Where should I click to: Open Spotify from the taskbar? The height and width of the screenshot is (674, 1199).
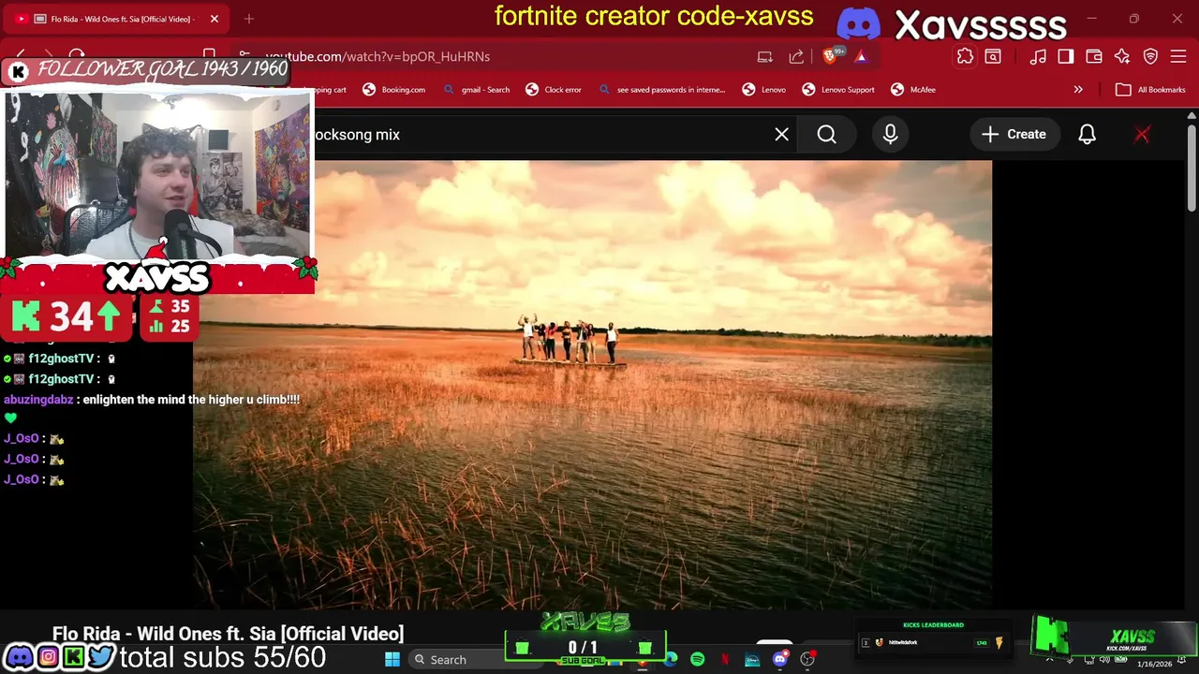(698, 660)
